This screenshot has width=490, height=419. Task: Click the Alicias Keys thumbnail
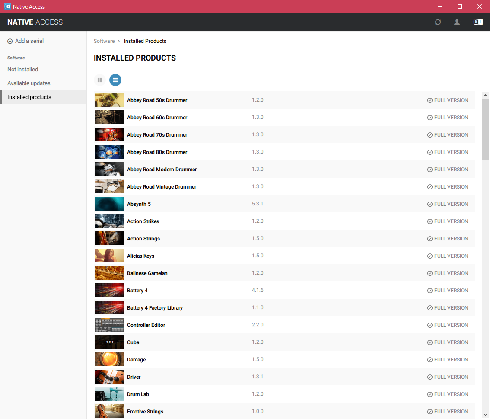click(x=109, y=256)
